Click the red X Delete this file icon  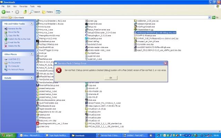click(x=6, y=46)
